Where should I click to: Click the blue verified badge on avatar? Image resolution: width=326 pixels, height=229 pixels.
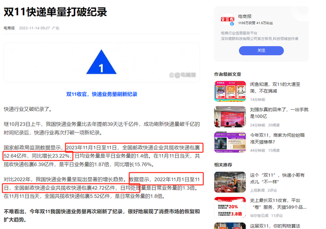click(x=232, y=24)
